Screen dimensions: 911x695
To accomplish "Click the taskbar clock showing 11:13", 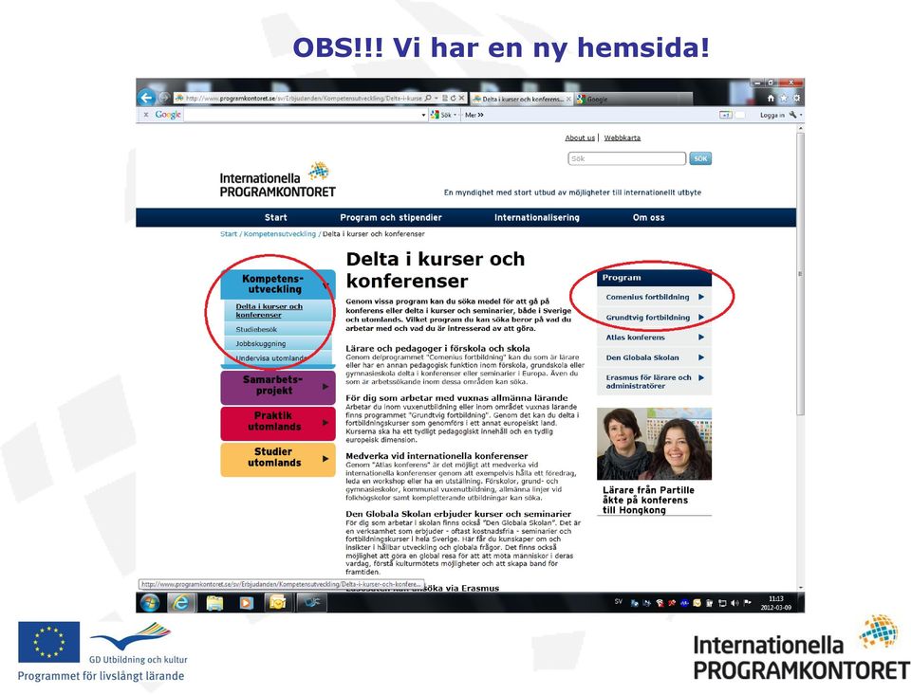I will 776,603.
